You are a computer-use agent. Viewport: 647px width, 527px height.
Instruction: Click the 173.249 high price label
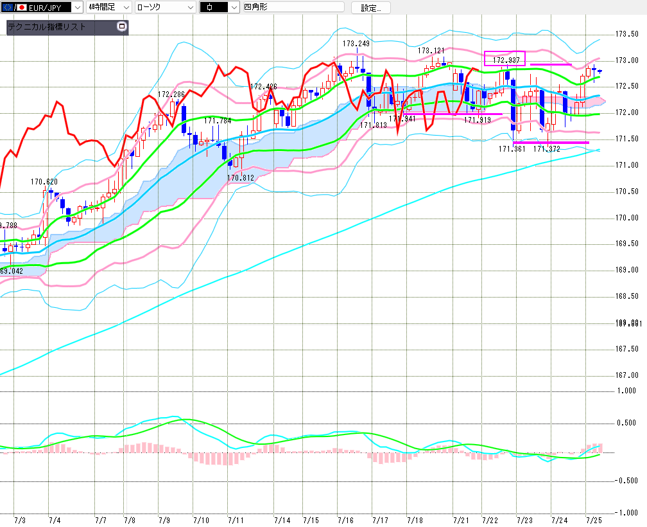tap(356, 43)
